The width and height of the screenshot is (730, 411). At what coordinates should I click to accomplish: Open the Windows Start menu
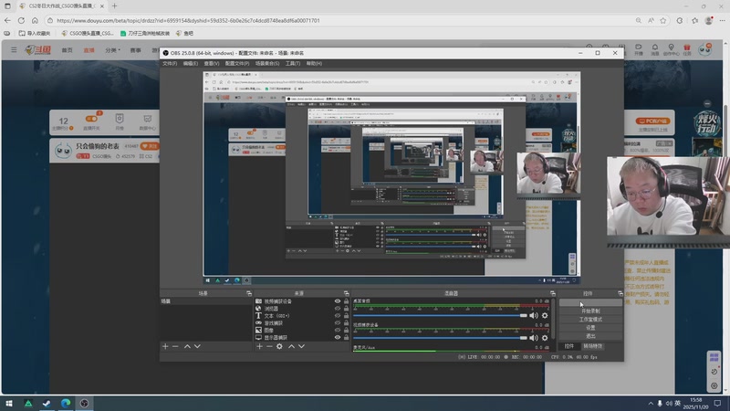pos(9,403)
